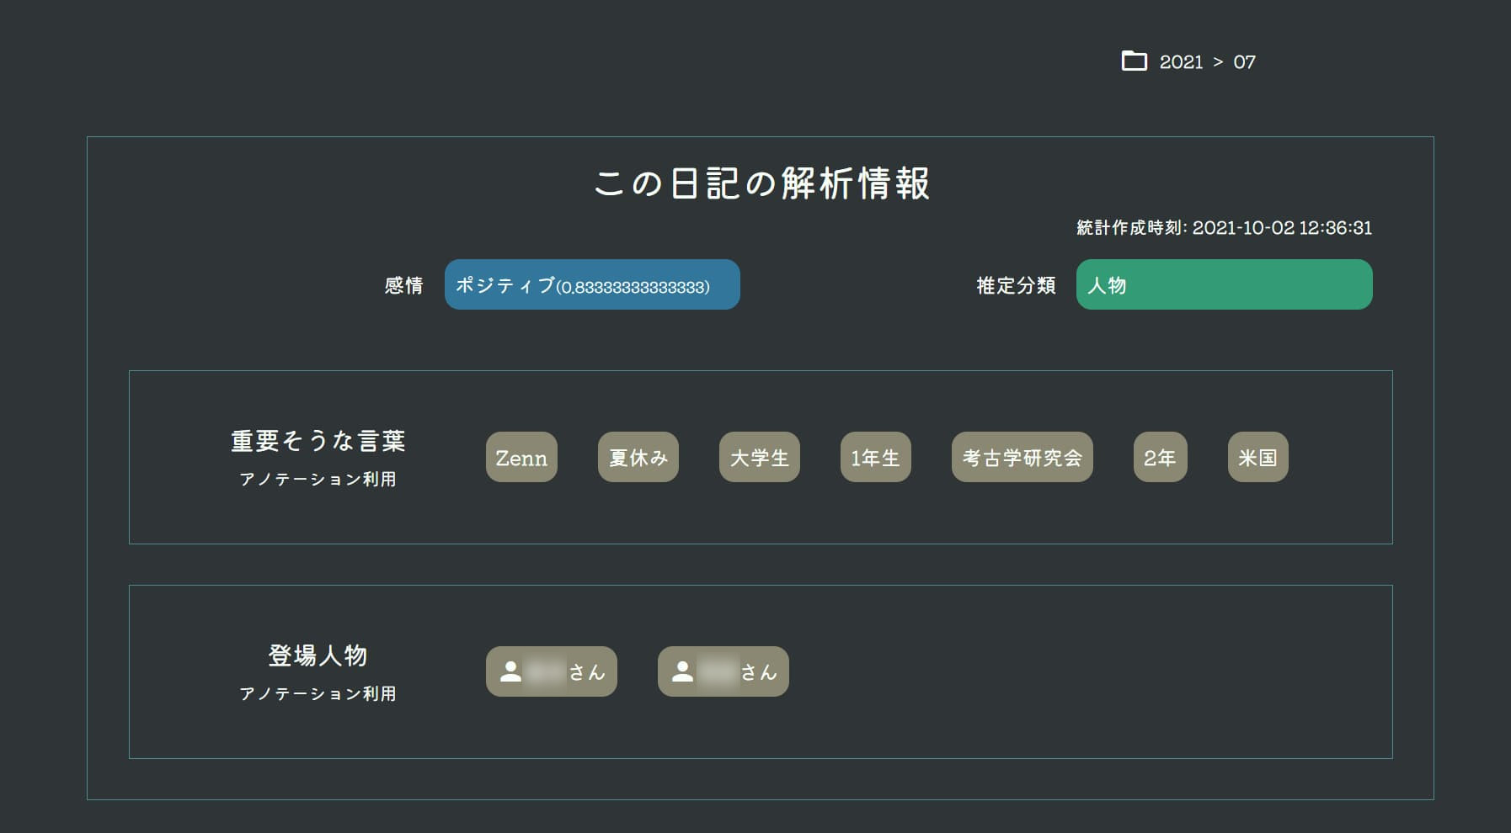Toggle the ポジティブ sentiment badge
1511x833 pixels.
click(x=592, y=284)
